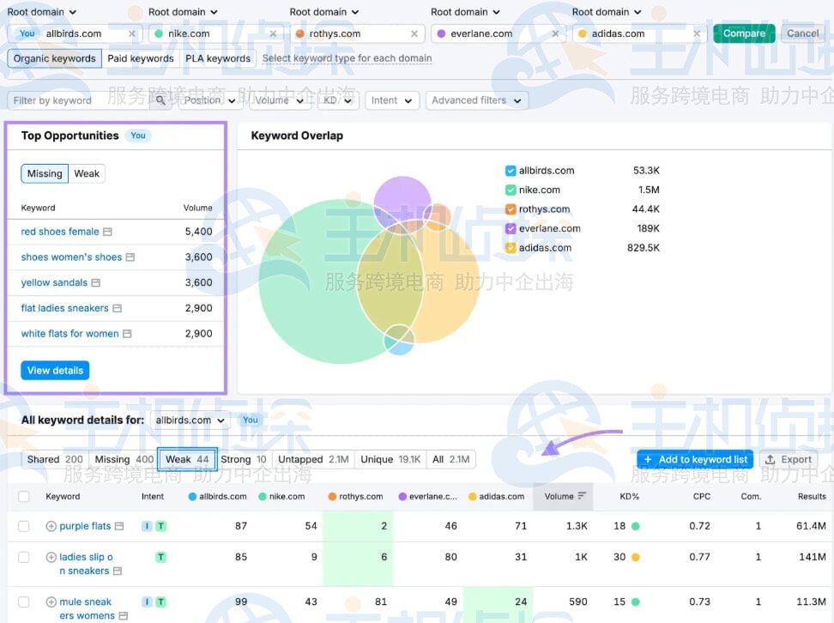Open the Volume filter dropdown

point(279,100)
